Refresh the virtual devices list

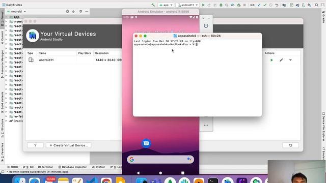click(291, 145)
